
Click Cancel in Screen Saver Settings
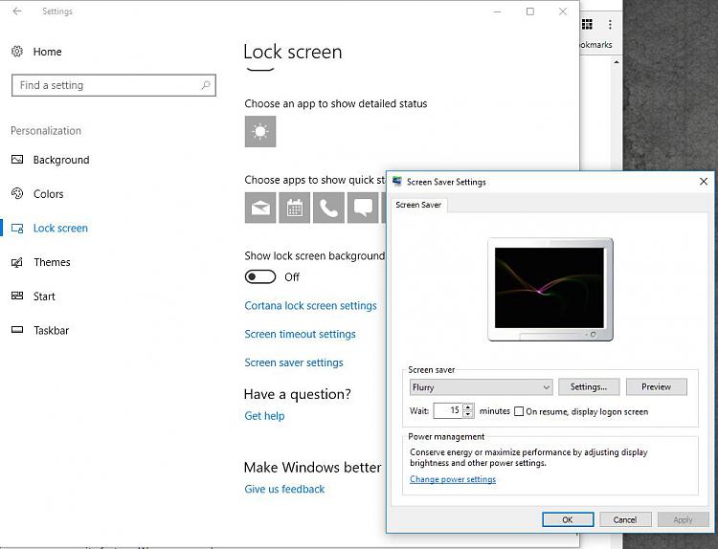click(625, 519)
